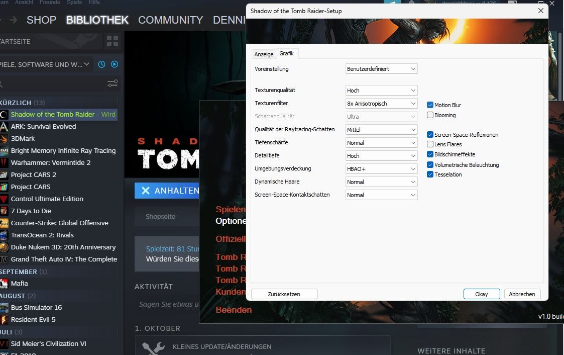Close the Shadow of the Tomb Raider-Setup dialog
The height and width of the screenshot is (355, 564).
coord(540,11)
